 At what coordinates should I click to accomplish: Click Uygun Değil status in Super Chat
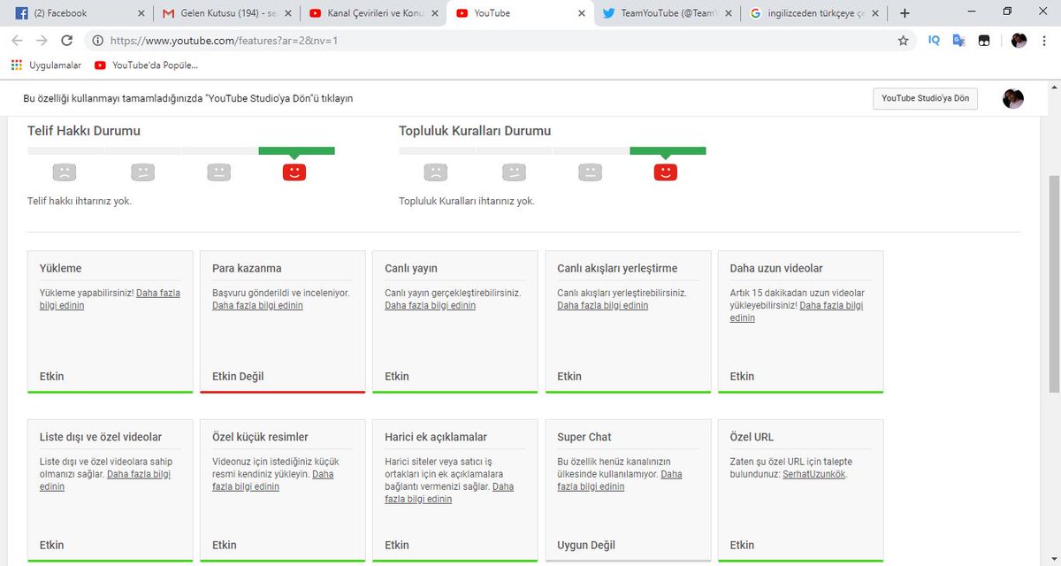586,545
